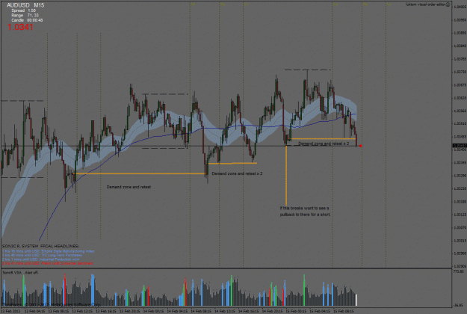Click the Spread 1.50 value

coord(23,10)
